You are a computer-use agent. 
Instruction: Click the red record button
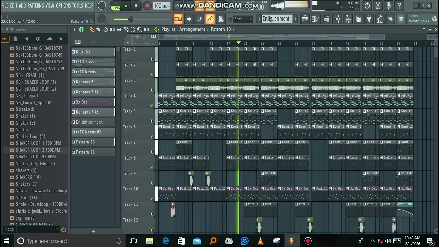click(x=147, y=6)
